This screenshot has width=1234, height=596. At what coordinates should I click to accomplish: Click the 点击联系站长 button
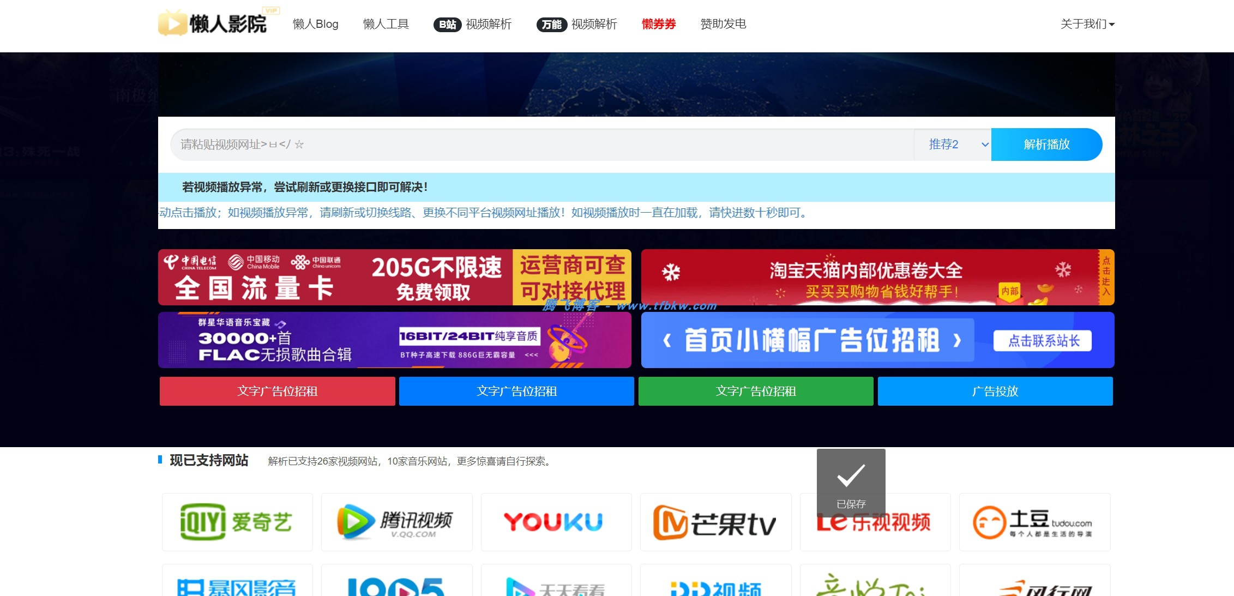(1042, 340)
